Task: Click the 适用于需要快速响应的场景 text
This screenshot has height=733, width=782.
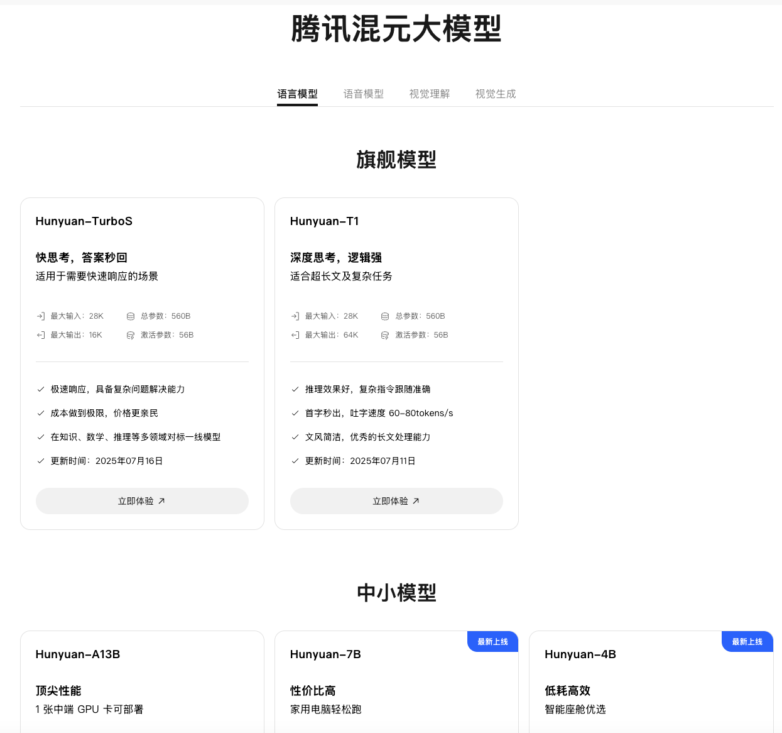Action: tap(97, 276)
